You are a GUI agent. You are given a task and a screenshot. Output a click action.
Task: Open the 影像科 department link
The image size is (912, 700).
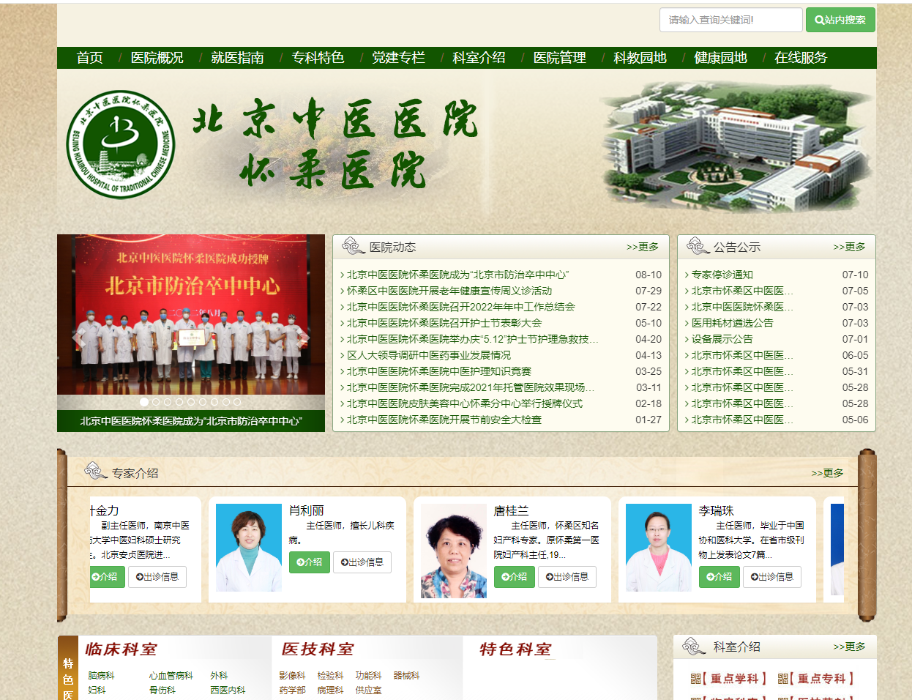292,676
